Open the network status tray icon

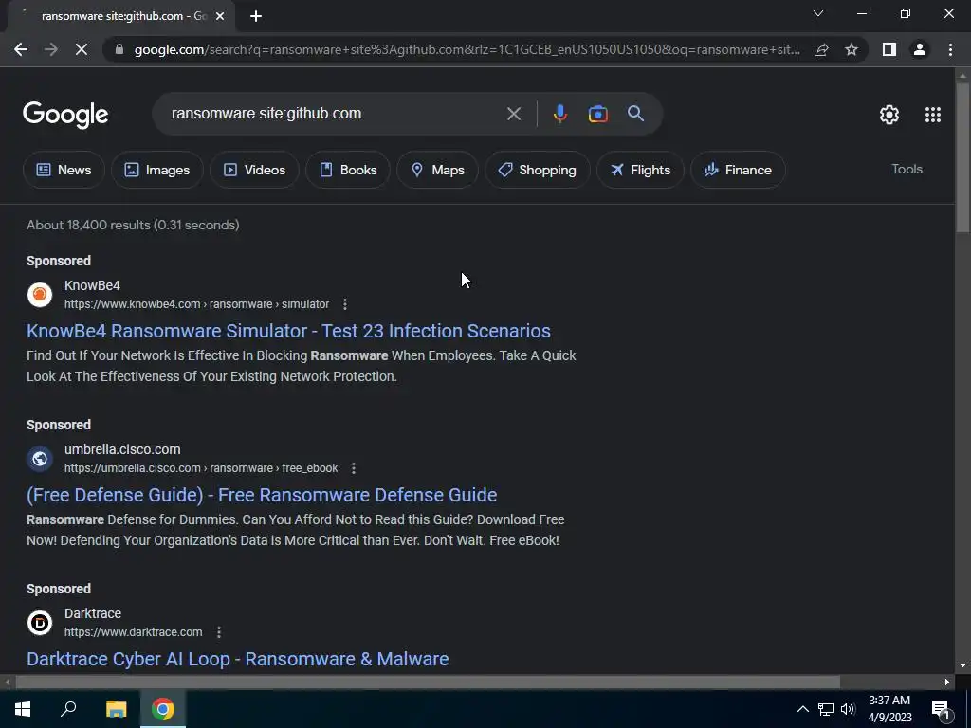click(x=826, y=709)
